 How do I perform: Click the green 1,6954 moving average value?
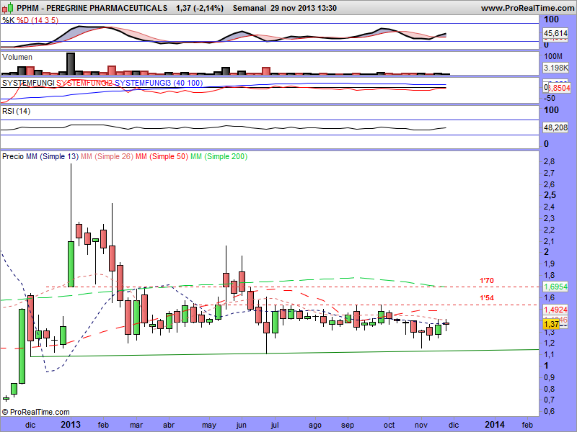pyautogui.click(x=555, y=287)
